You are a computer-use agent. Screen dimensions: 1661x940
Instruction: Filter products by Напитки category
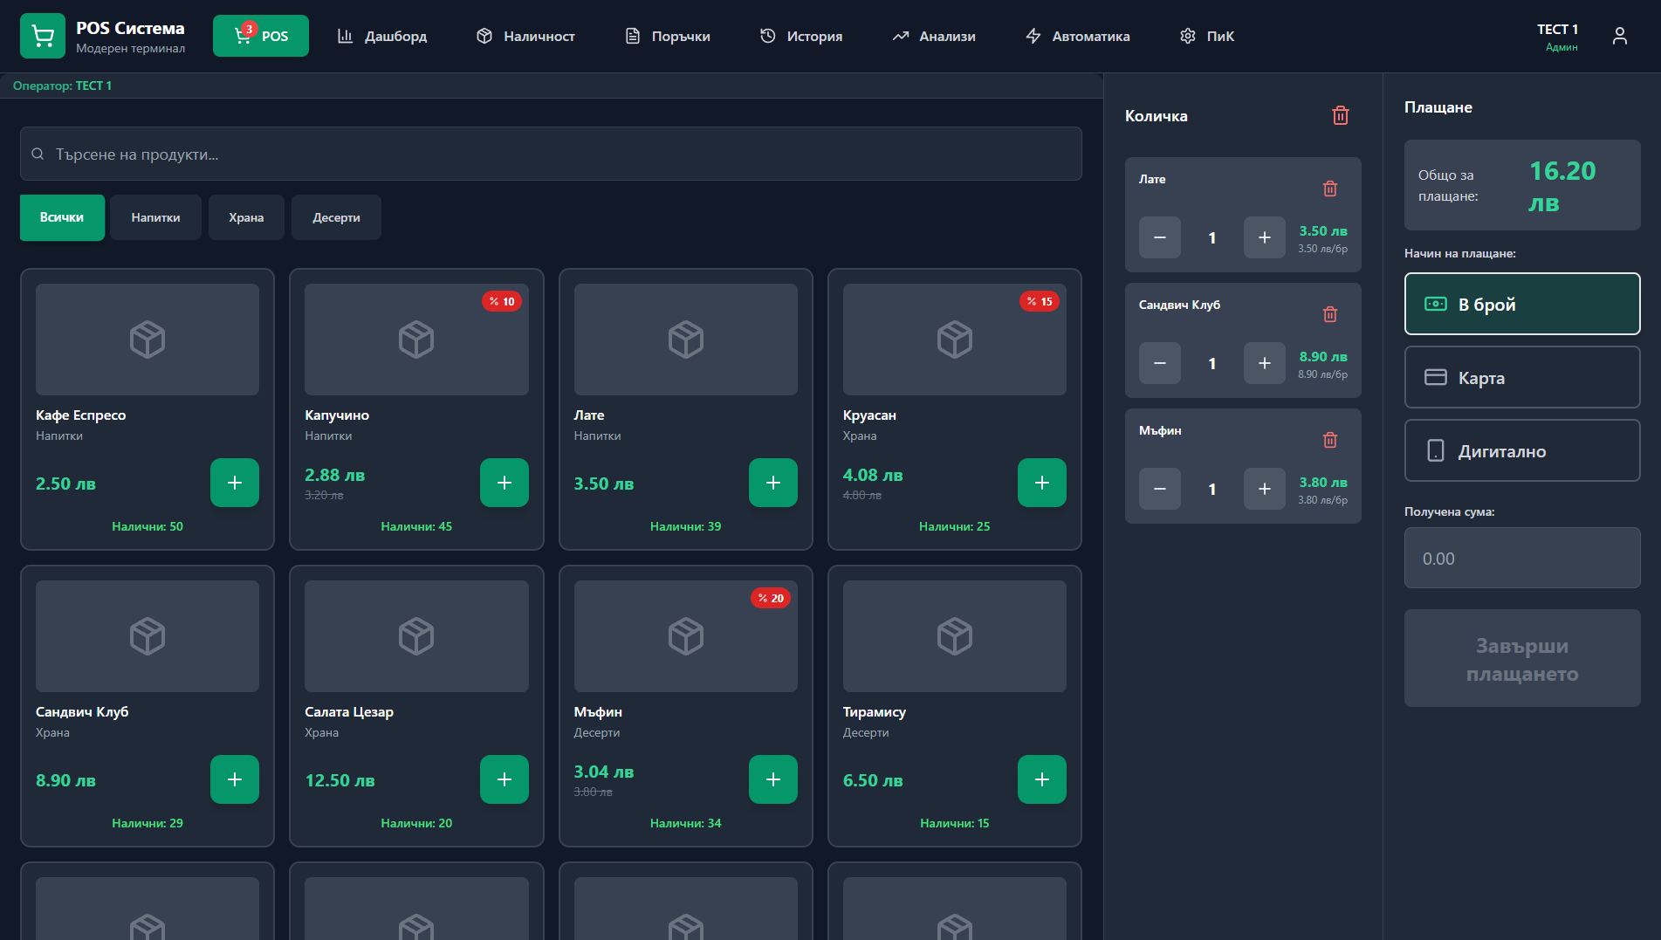coord(155,217)
